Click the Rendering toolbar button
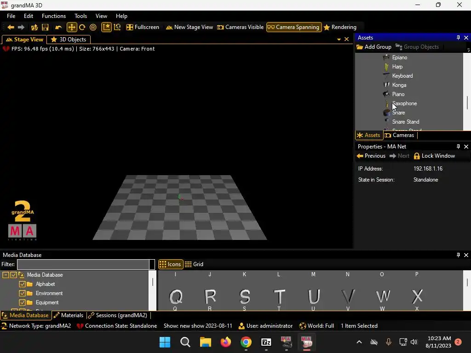Screen dimensions: 471x353 pyautogui.click(x=340, y=27)
